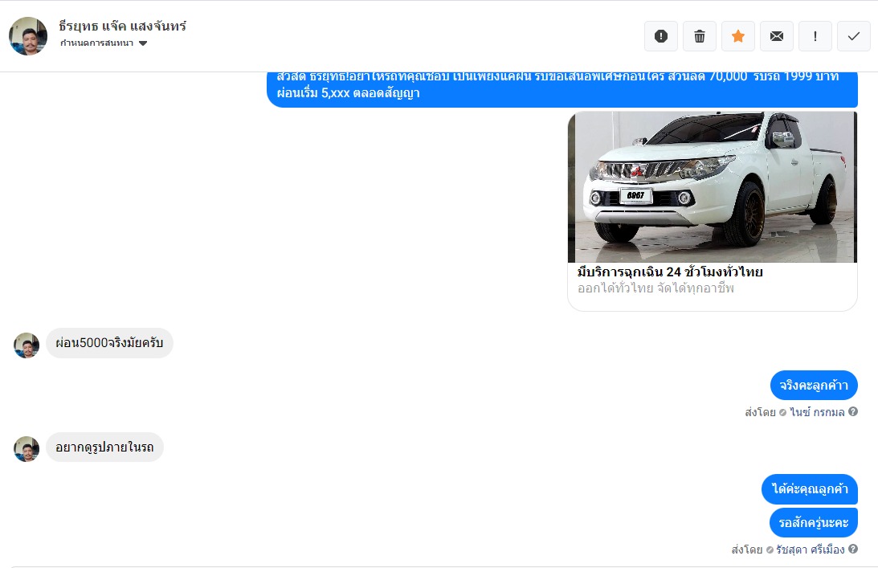The image size is (878, 568).
Task: Toggle the orange star follow-up flag
Action: (x=738, y=36)
